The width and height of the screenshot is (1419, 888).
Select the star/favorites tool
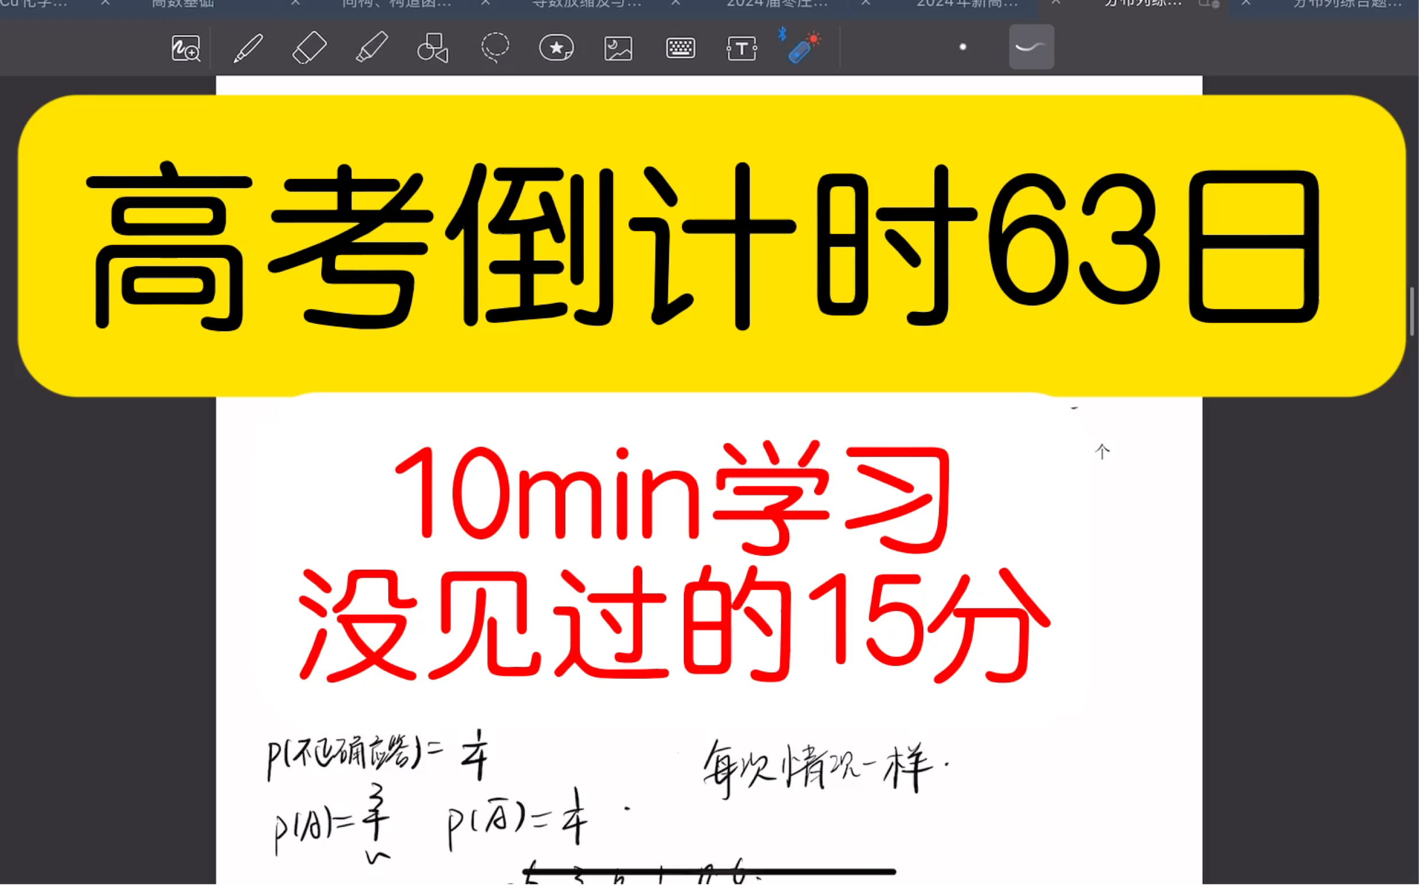click(556, 47)
